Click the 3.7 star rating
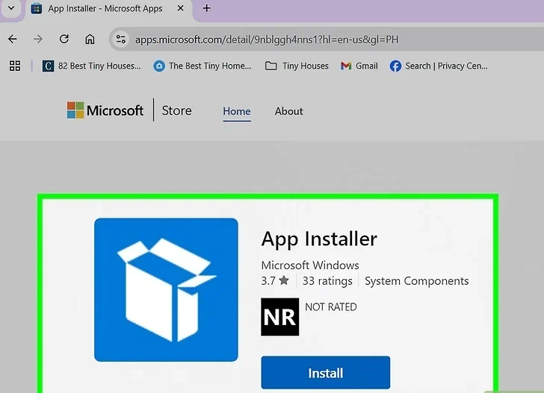544x393 pixels. [275, 280]
